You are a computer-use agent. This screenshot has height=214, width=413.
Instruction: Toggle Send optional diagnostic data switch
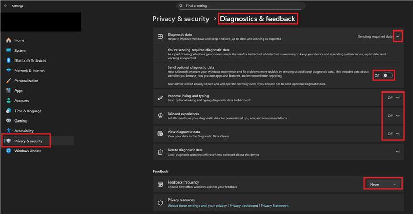click(388, 75)
